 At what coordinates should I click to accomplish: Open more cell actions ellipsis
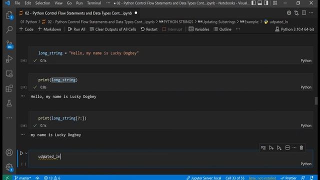pos(294,147)
